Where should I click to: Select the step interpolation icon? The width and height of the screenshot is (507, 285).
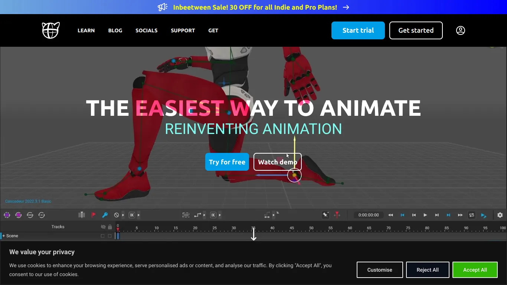point(197,215)
